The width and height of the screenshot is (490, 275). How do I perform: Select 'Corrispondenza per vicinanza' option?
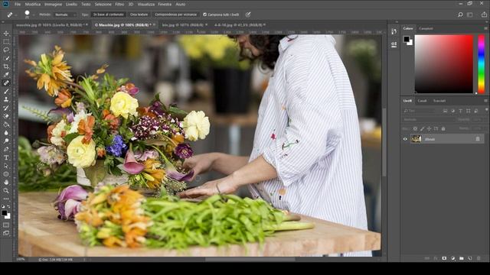pyautogui.click(x=175, y=15)
